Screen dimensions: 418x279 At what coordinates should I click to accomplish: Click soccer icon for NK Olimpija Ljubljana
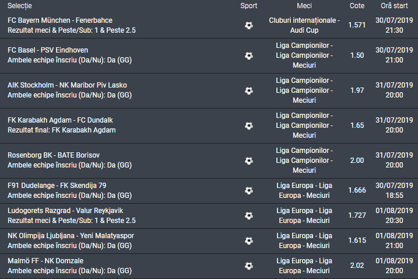point(249,240)
